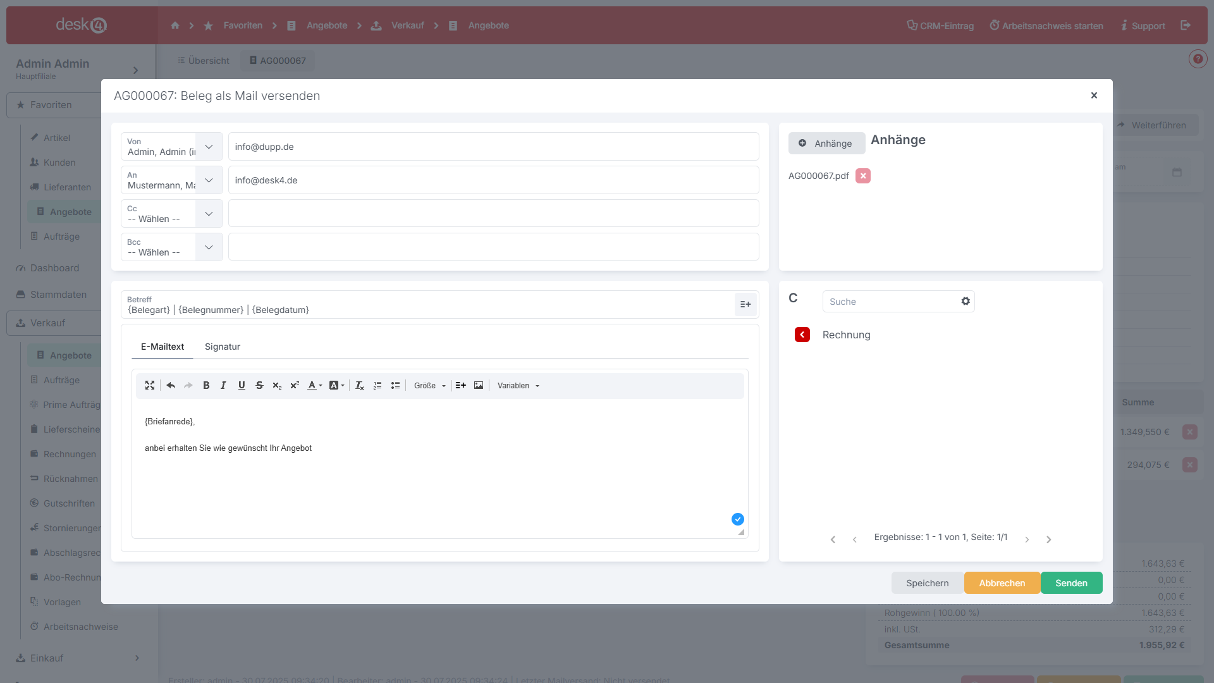
Task: Click the Anhänge add attachment button
Action: tap(826, 144)
